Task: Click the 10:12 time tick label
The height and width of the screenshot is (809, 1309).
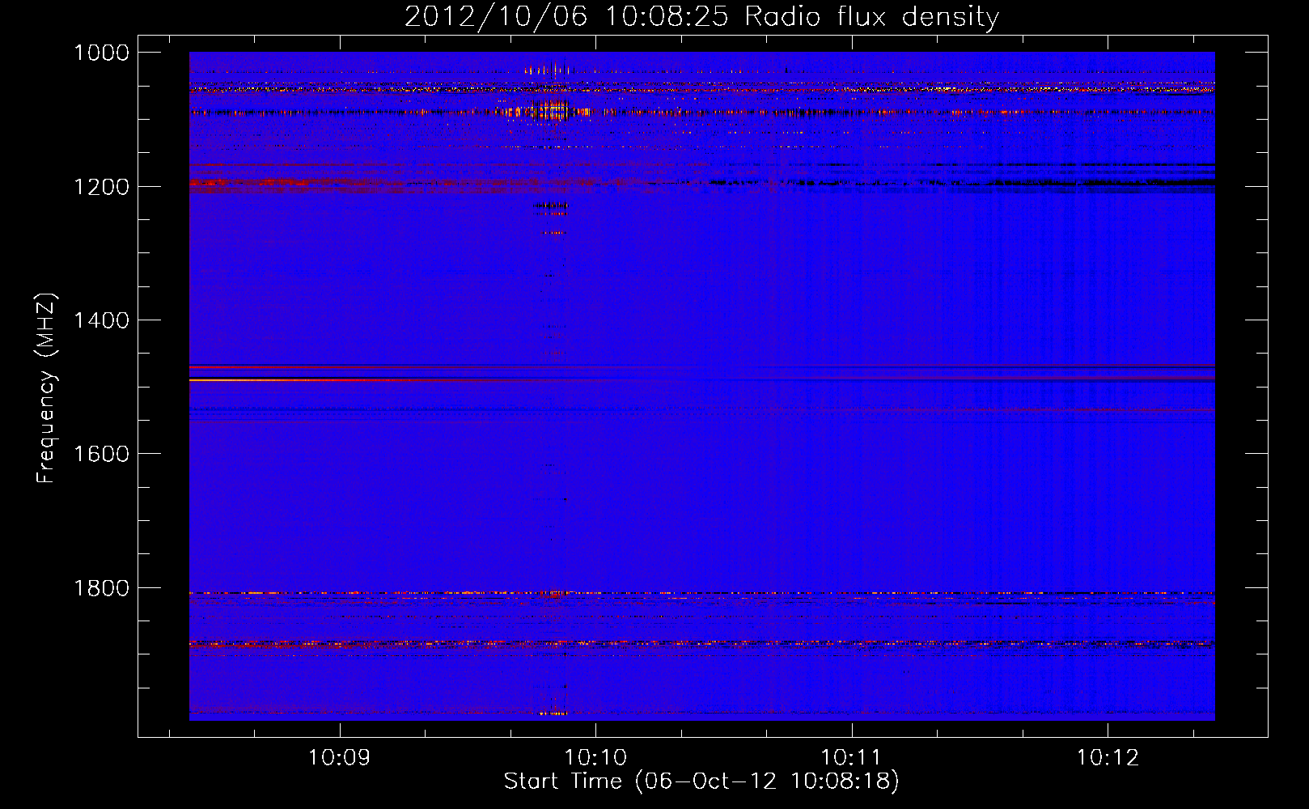Action: click(x=1108, y=758)
